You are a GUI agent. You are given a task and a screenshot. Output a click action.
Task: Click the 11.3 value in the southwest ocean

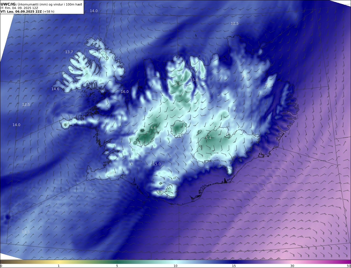tap(26, 232)
